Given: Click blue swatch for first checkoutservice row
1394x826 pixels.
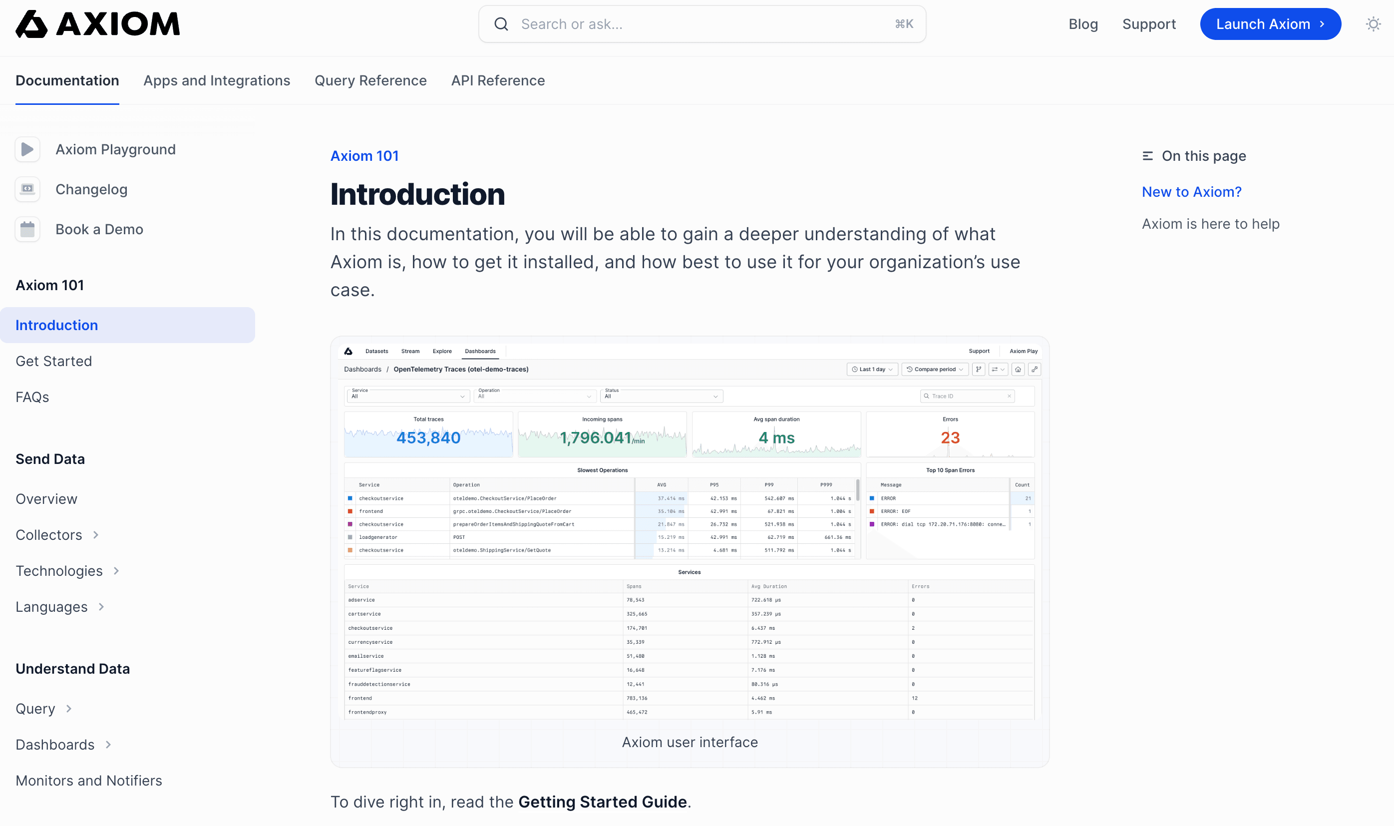Looking at the screenshot, I should [x=350, y=498].
